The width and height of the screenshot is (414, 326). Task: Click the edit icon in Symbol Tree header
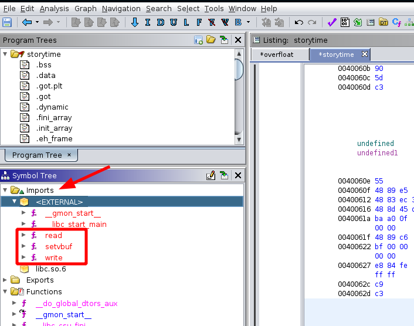pos(211,175)
